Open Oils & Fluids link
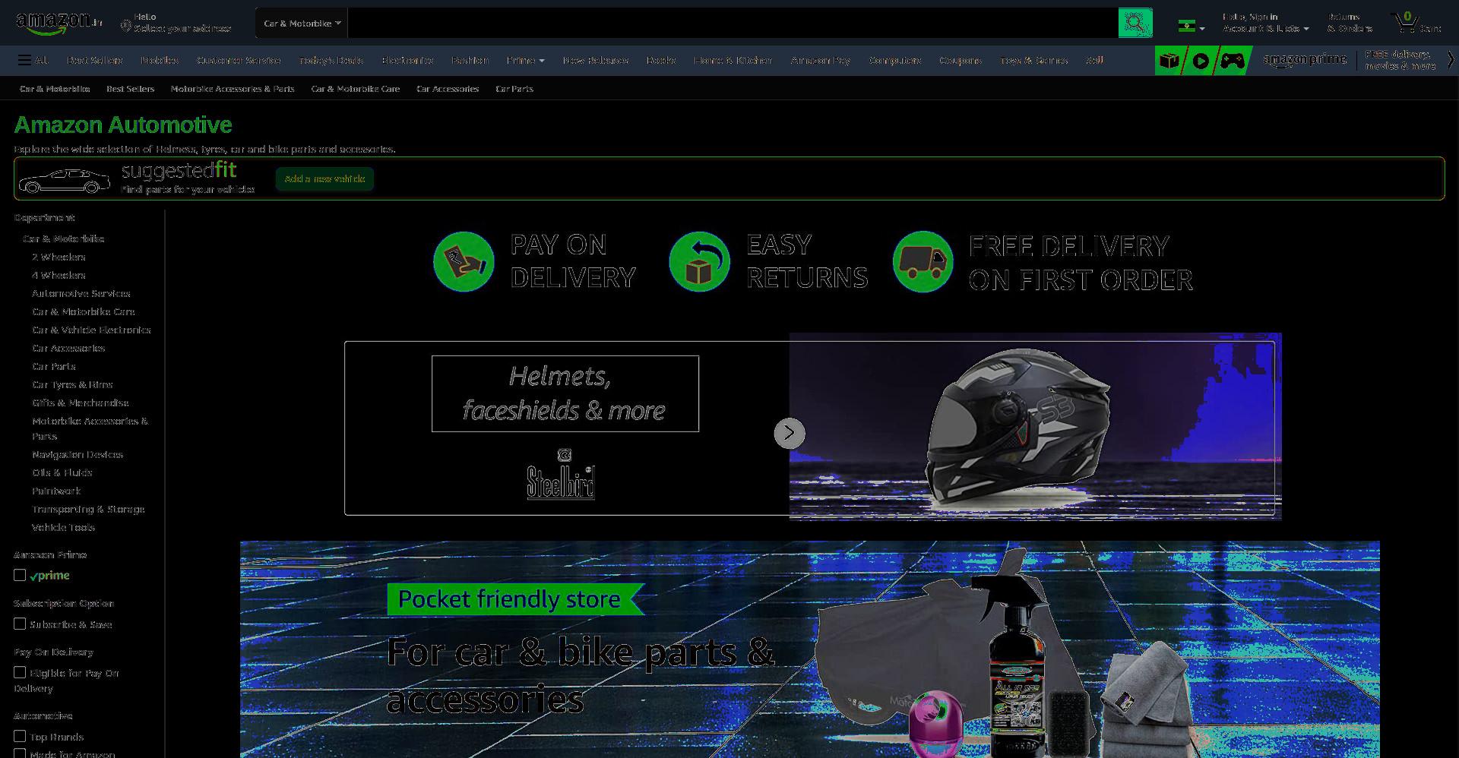 pyautogui.click(x=62, y=472)
